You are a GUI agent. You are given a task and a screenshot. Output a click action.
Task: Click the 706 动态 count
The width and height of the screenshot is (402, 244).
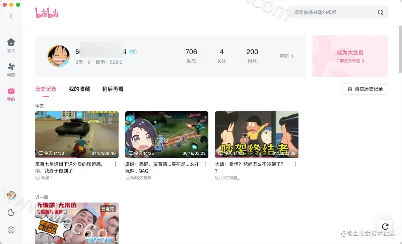[191, 56]
